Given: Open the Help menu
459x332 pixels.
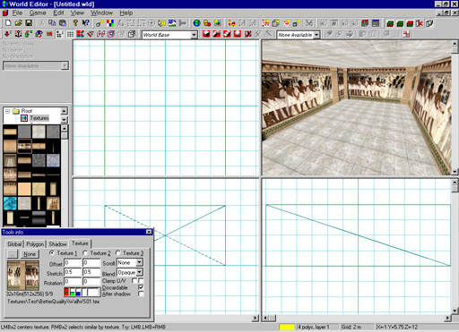Looking at the screenshot, I should click(x=126, y=13).
